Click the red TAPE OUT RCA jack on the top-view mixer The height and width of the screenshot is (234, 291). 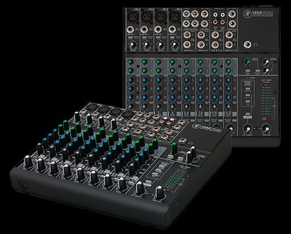(222, 22)
